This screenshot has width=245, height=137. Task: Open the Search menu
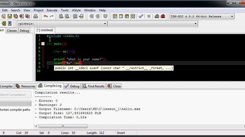click(x=15, y=10)
